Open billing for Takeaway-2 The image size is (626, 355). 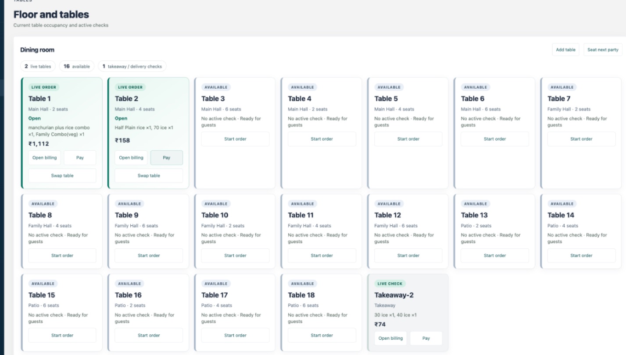[390, 338]
